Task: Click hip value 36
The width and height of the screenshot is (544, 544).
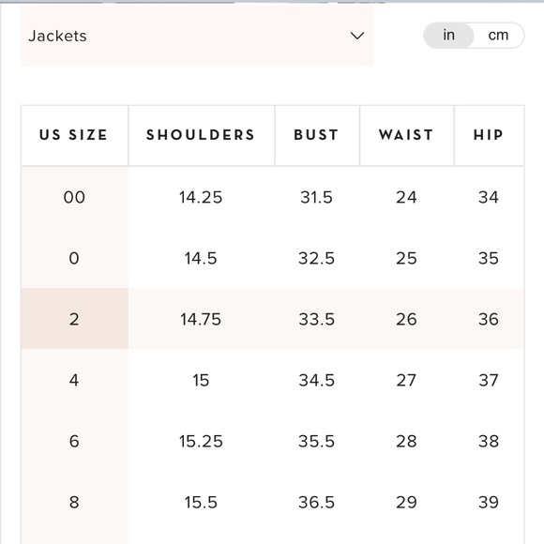Action: pos(489,319)
